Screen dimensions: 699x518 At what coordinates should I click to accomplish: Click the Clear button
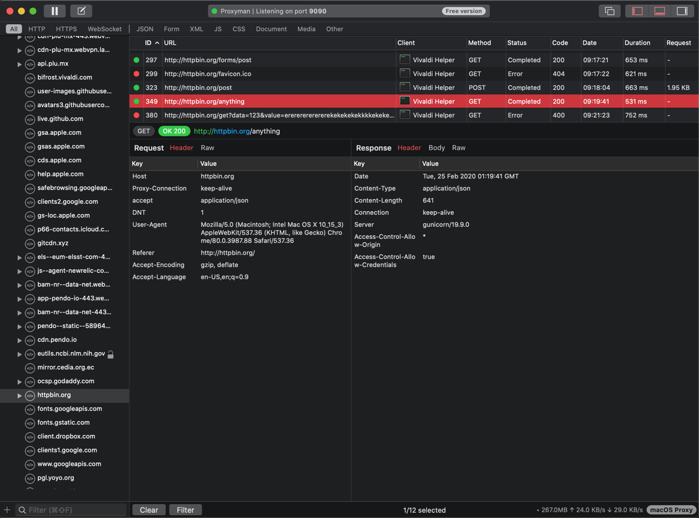149,510
